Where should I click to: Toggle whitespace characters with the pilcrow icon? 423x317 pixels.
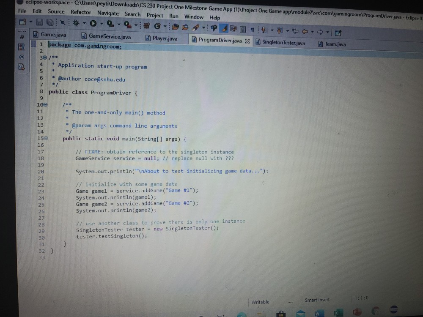pyautogui.click(x=253, y=29)
